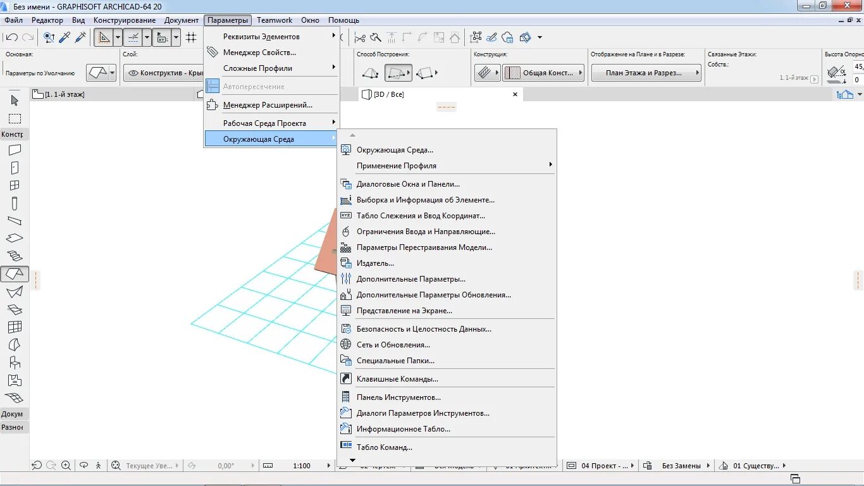Open Табло Слежения и Ввод Координат
The image size is (864, 486).
coord(447,216)
